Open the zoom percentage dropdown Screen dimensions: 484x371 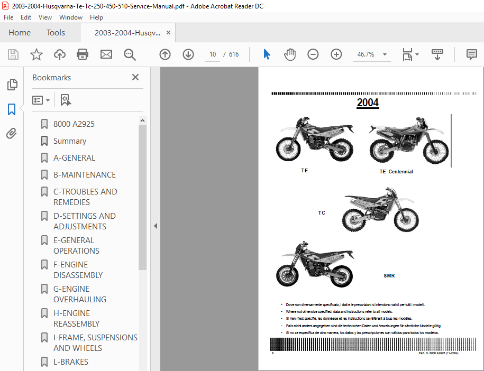click(x=385, y=54)
